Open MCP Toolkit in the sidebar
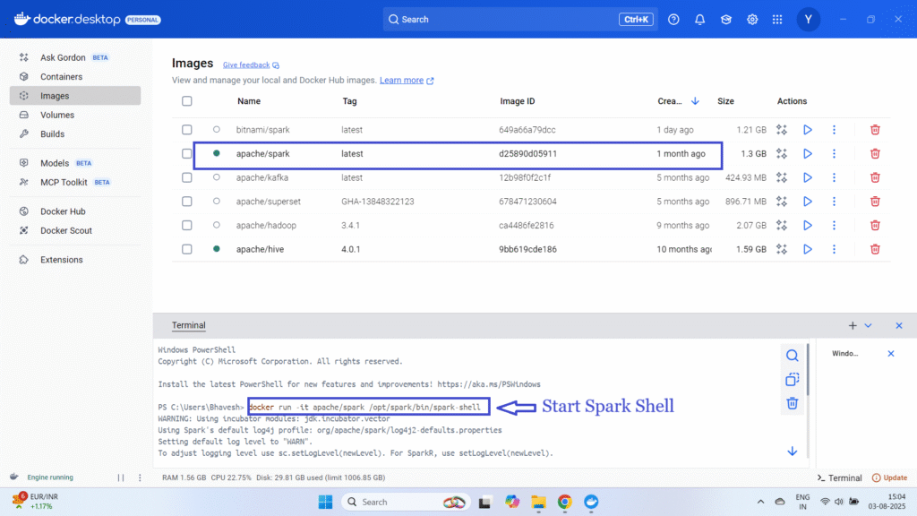917x516 pixels. tap(64, 183)
